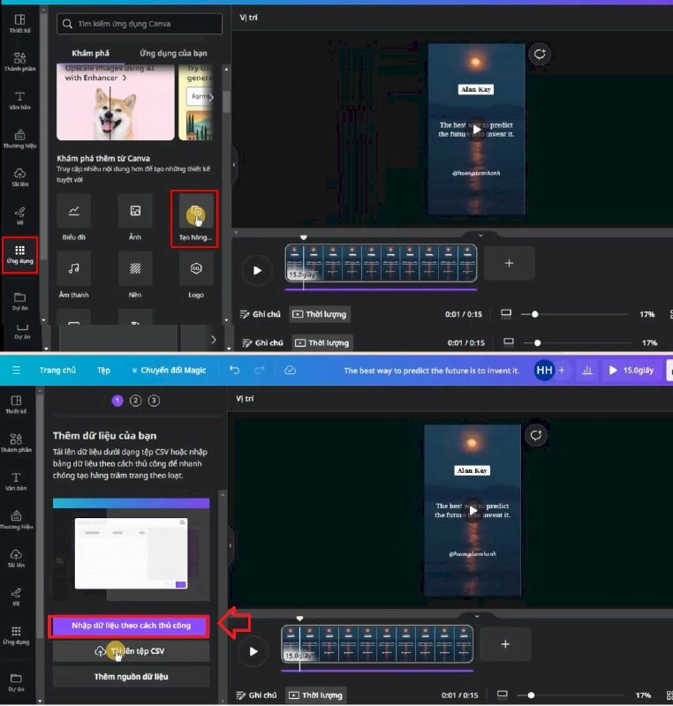Select Vẽ in bottom screenshot sidebar

pyautogui.click(x=16, y=597)
